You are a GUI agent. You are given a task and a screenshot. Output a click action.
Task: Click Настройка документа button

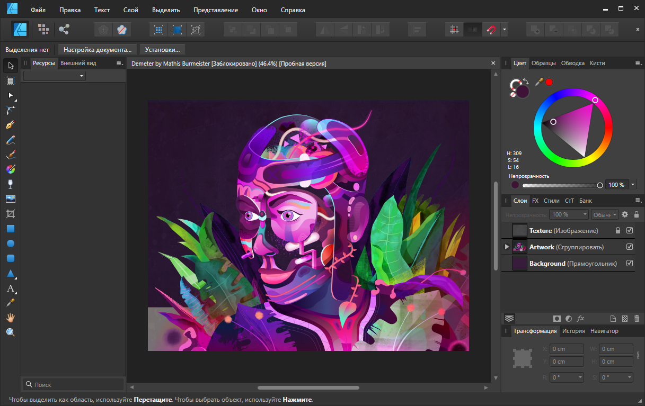98,50
